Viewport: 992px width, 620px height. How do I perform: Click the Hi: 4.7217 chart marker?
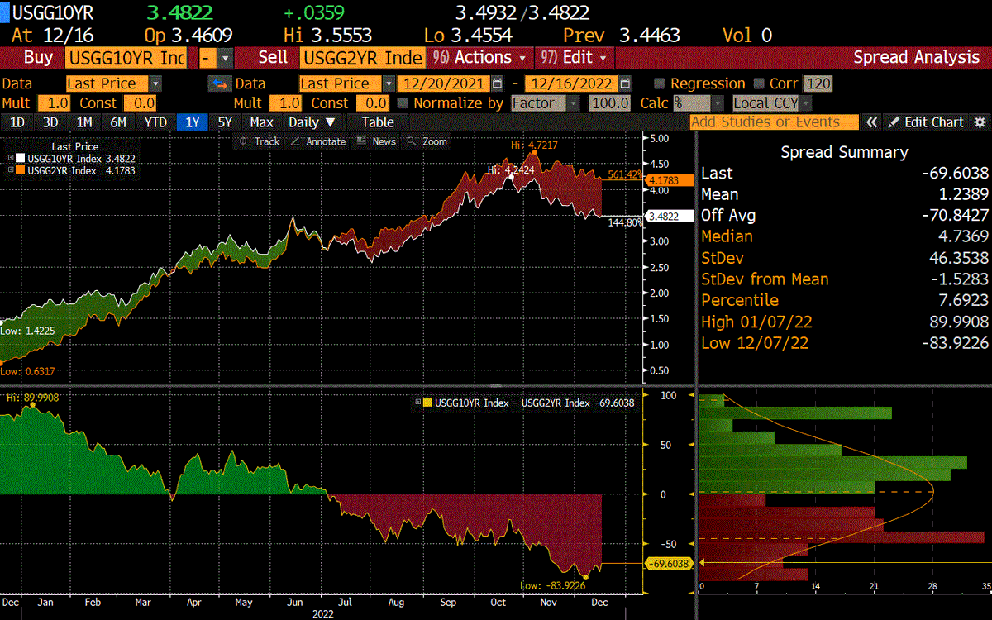tap(534, 145)
